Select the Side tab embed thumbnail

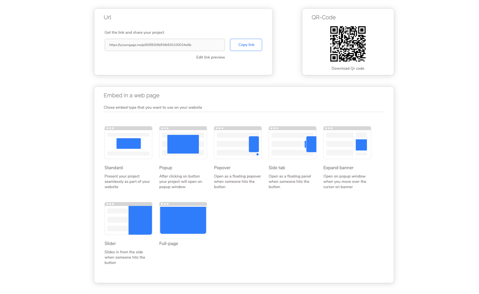293,143
